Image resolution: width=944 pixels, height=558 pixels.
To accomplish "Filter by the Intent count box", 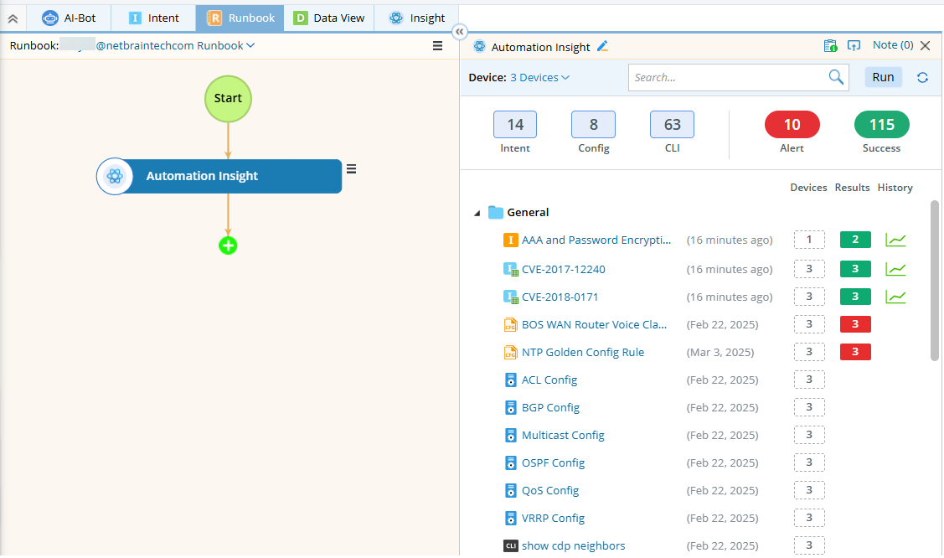I will click(515, 125).
